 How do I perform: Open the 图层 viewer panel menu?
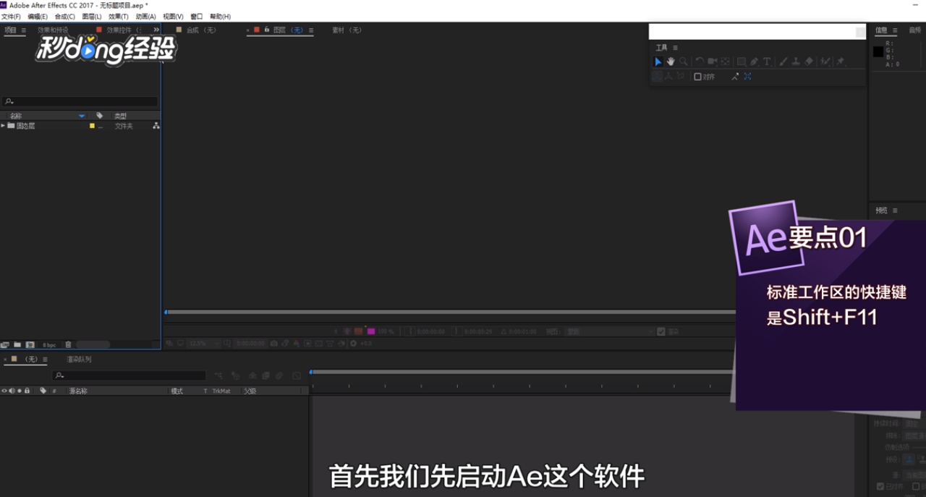coord(311,30)
